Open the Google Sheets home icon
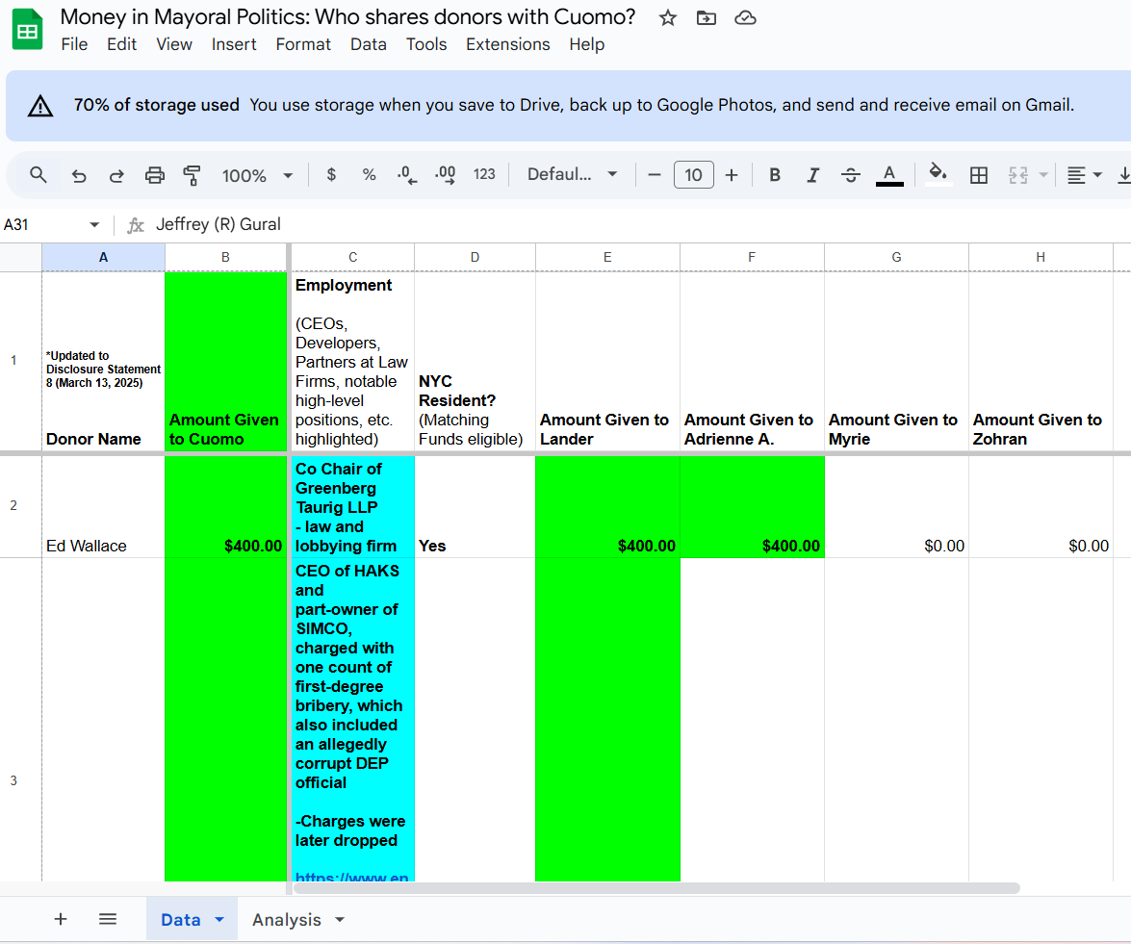The width and height of the screenshot is (1131, 944). coord(27,30)
